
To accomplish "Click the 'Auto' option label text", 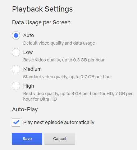I will point(29,36).
